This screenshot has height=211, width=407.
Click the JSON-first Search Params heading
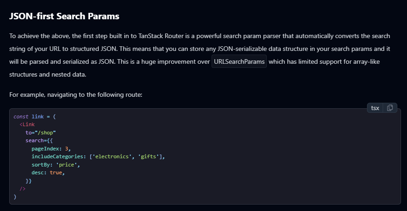64,16
